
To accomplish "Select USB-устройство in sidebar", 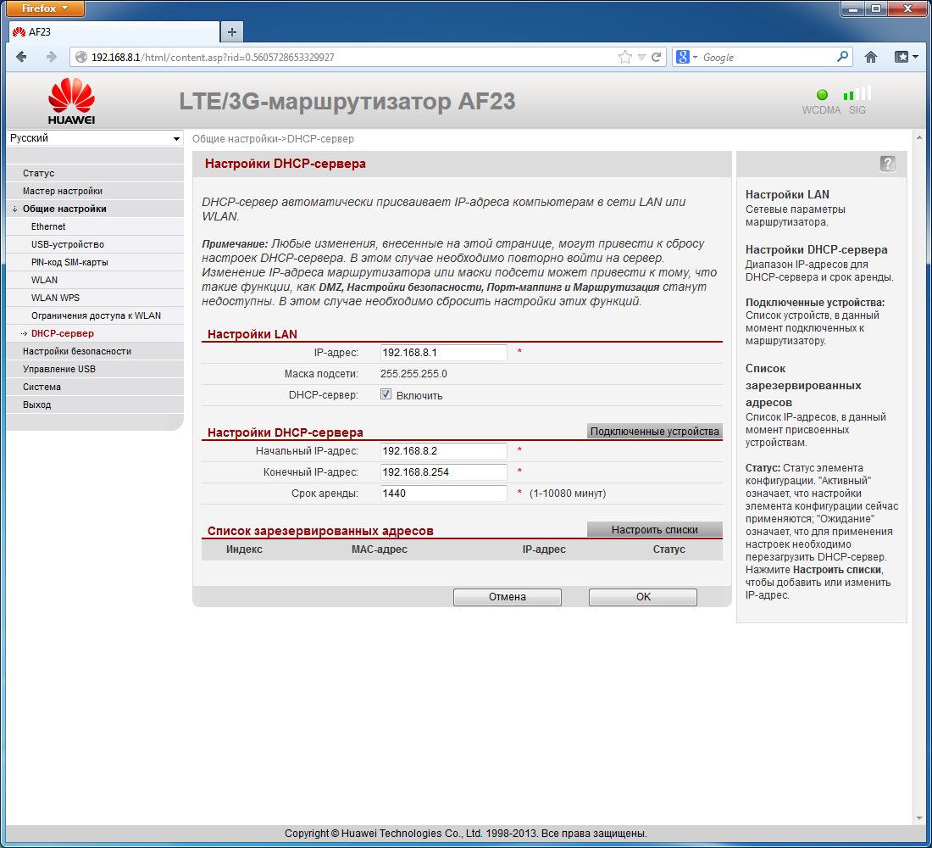I will 95,244.
